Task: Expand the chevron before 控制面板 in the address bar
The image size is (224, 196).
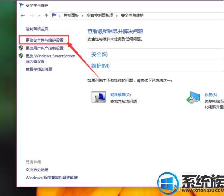Action: pos(60,16)
